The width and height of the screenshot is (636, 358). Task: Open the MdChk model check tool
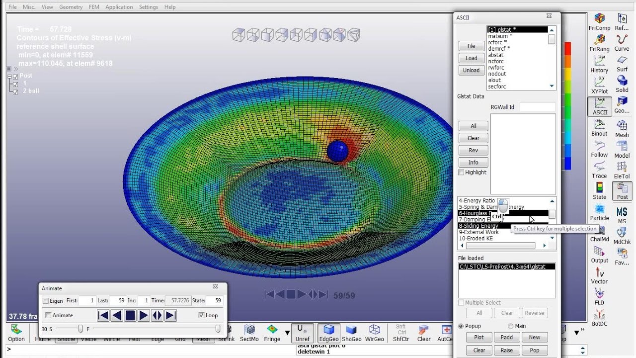(x=622, y=236)
